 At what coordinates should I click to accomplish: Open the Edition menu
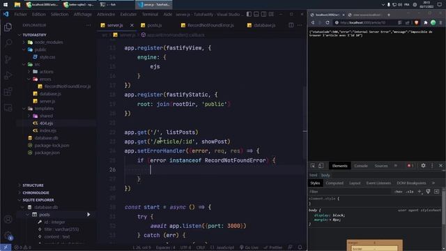[x=39, y=14]
